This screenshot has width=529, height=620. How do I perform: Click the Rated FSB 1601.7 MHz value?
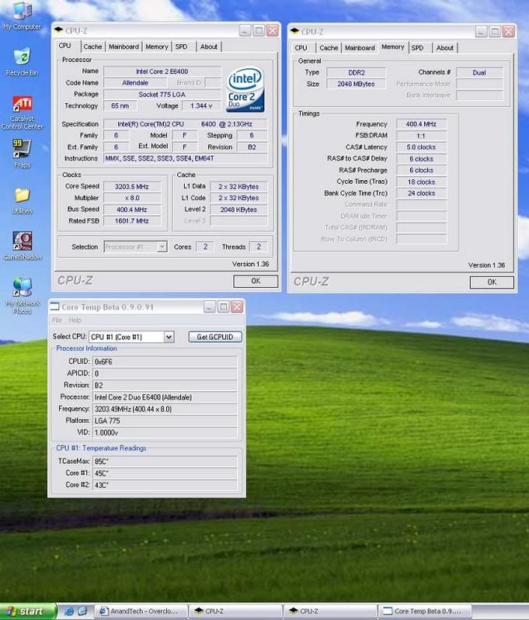132,221
